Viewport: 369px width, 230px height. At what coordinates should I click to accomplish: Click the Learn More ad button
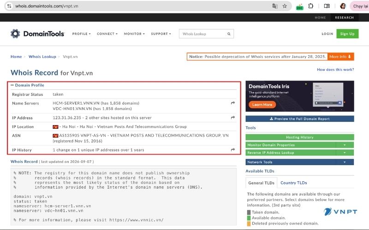click(262, 105)
